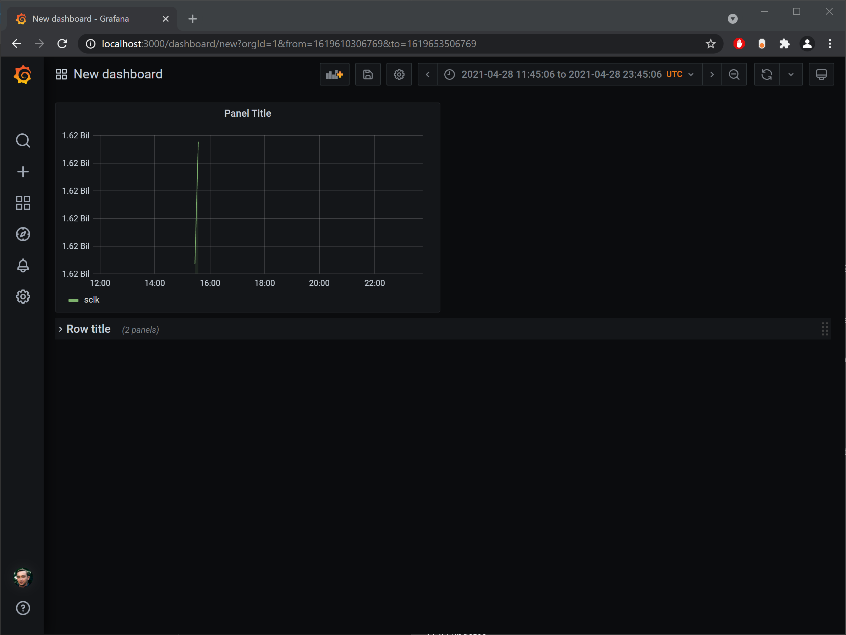This screenshot has height=635, width=846.
Task: Click the Add panel icon
Action: click(x=334, y=74)
